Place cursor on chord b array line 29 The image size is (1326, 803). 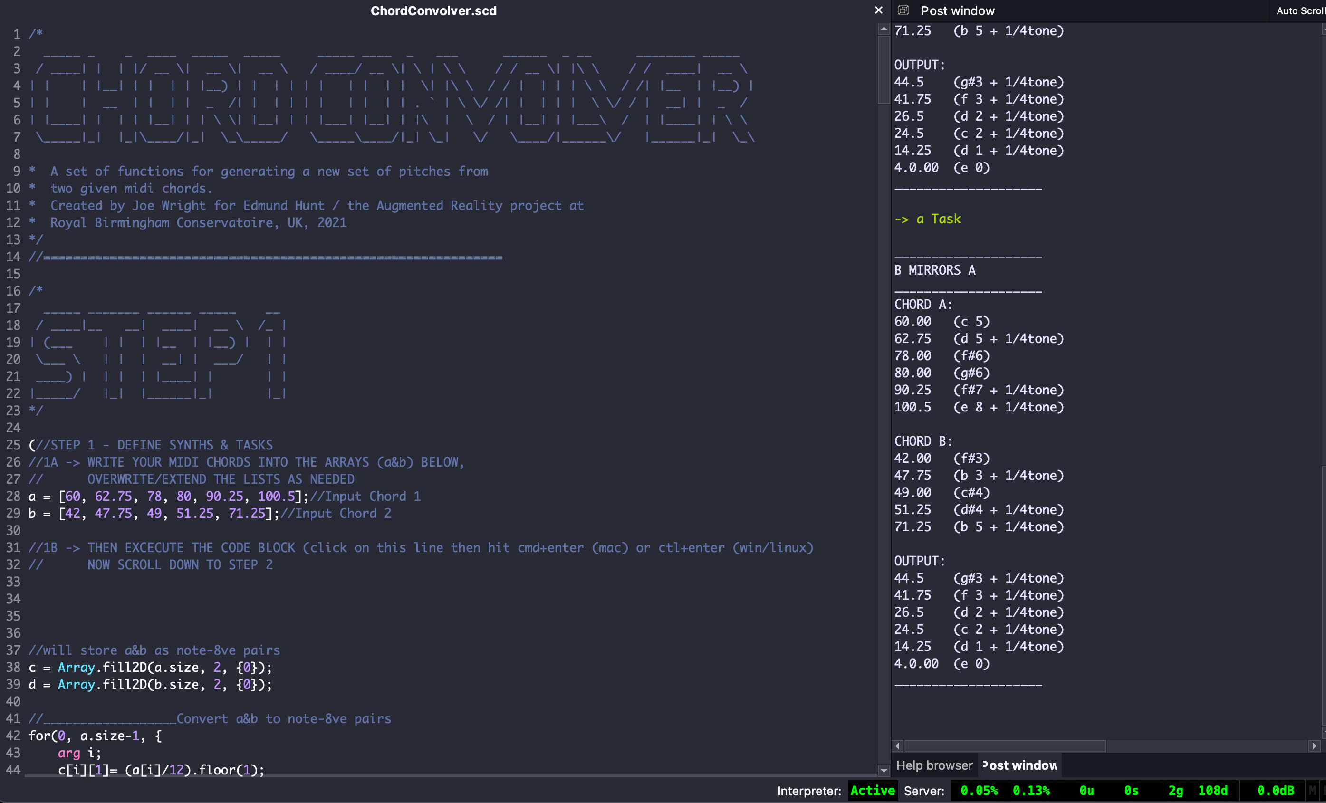pyautogui.click(x=210, y=513)
